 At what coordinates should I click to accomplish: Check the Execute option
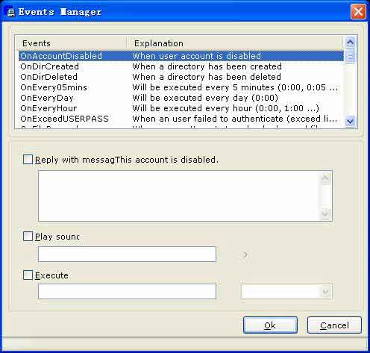point(28,275)
